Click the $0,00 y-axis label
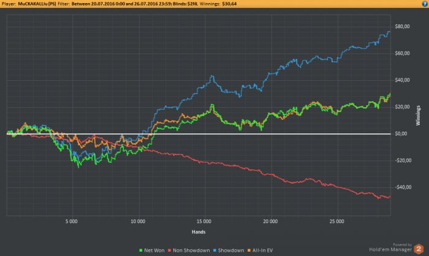The image size is (429, 256). click(401, 134)
